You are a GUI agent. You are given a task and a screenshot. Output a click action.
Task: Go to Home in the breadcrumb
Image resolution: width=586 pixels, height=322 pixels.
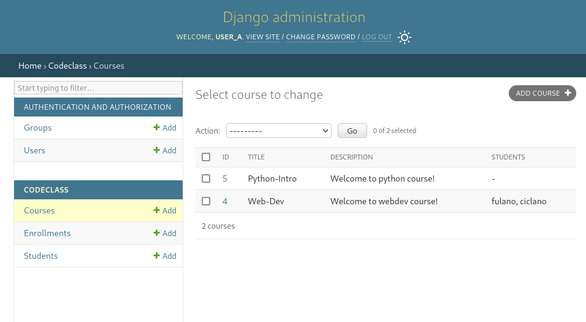click(x=30, y=66)
